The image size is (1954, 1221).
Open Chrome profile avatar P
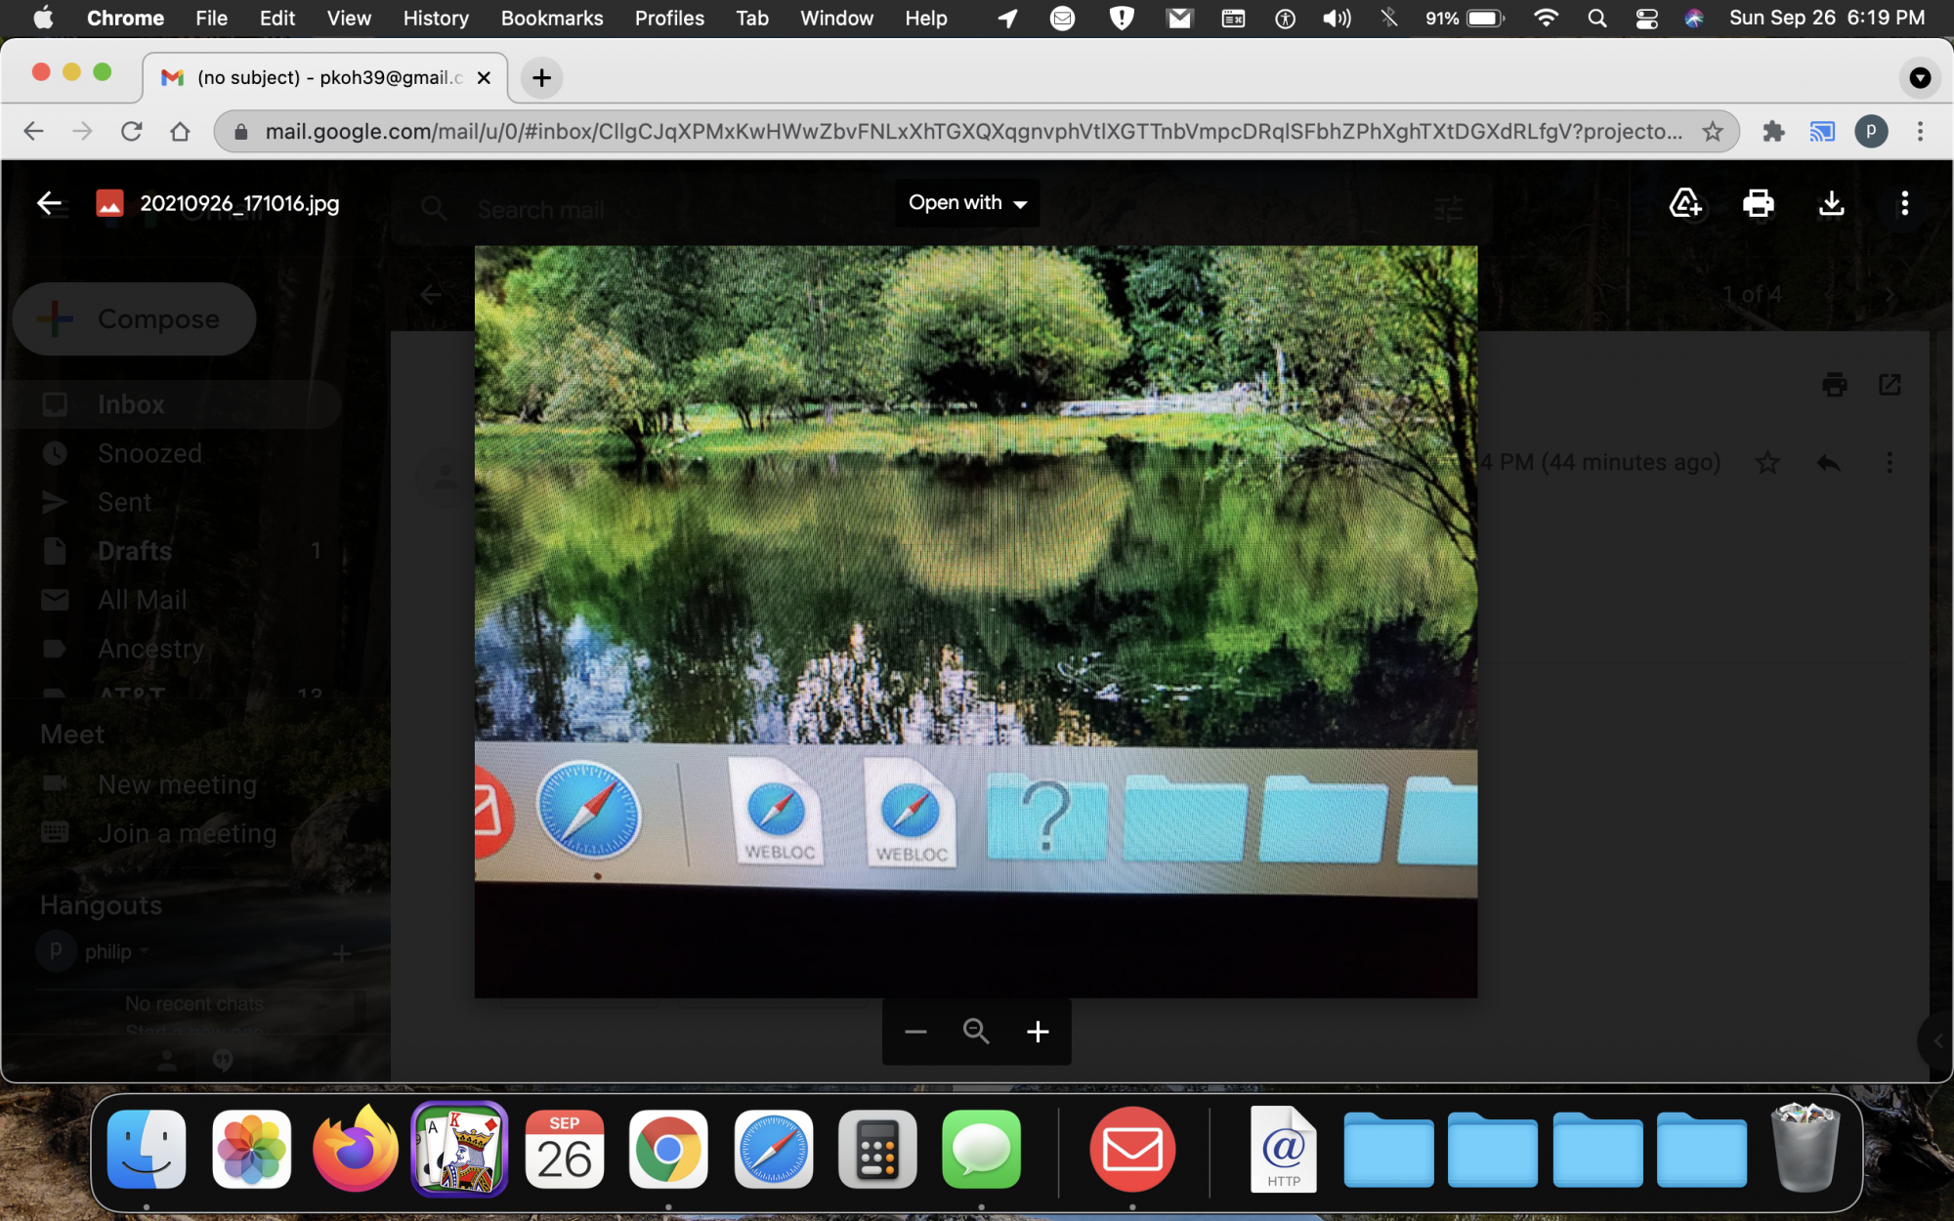point(1871,131)
